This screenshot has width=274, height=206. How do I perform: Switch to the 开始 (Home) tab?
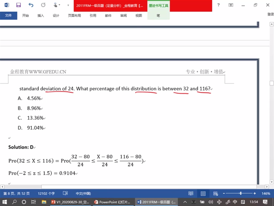pos(25,15)
